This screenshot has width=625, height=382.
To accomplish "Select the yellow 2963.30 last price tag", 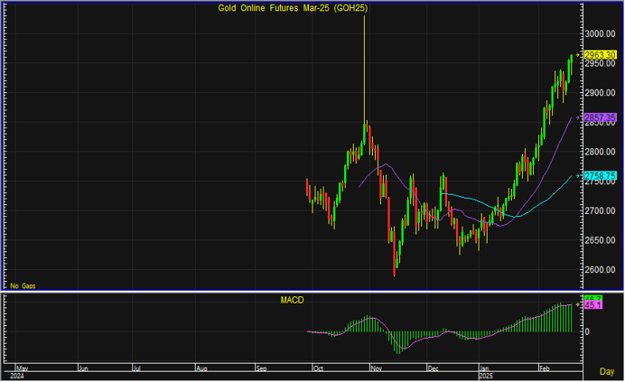I will [600, 55].
